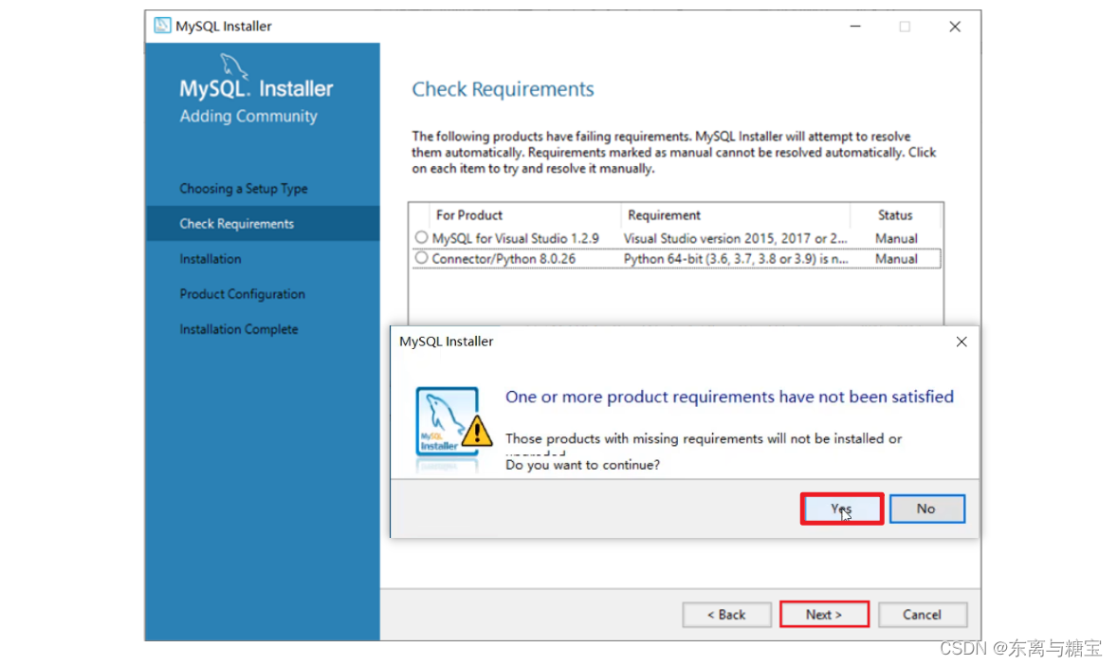
Task: Click the dolphin warning icon in dialog
Action: (x=453, y=429)
